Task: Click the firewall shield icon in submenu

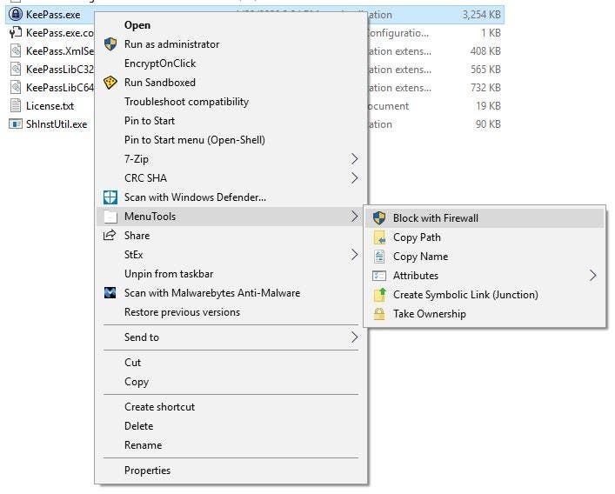Action: 379,218
